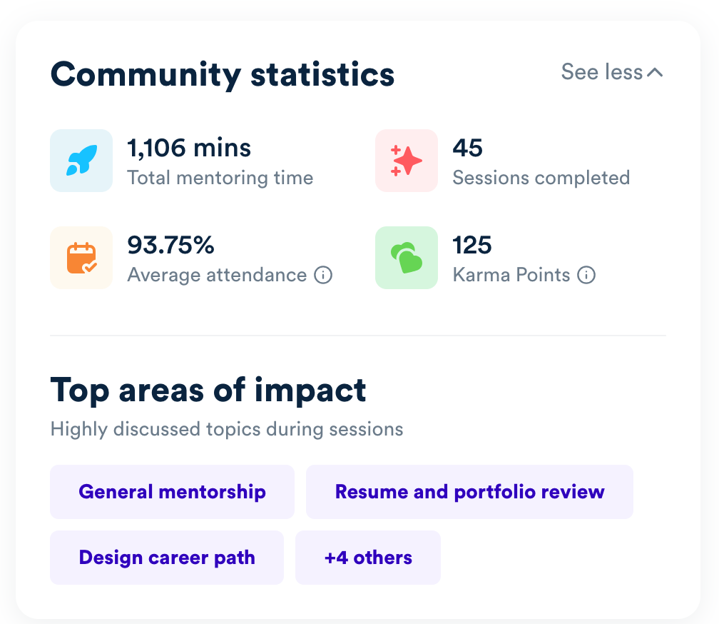Click the 125 karma points number
The image size is (719, 624).
point(472,245)
